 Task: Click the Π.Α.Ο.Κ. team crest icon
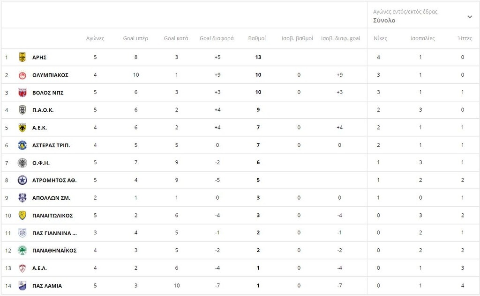tap(22, 110)
